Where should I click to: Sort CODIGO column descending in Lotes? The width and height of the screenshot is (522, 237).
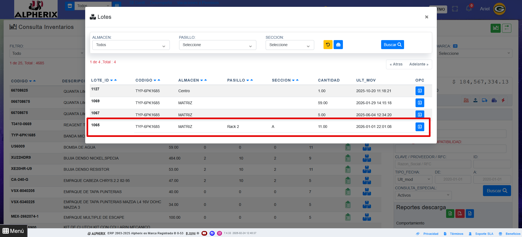point(155,80)
